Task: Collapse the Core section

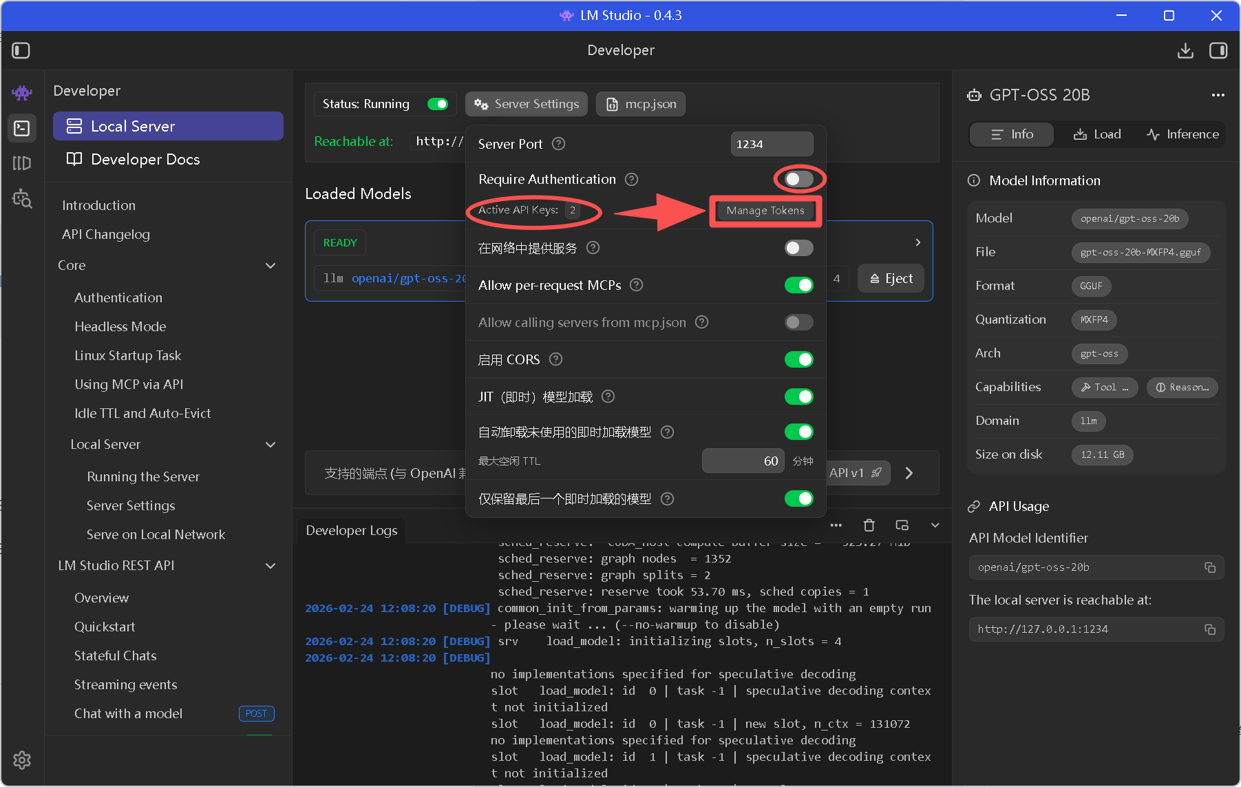Action: click(271, 266)
